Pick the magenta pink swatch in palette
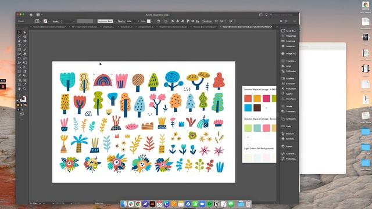Viewport: 372px width, 209px height. (x=266, y=99)
